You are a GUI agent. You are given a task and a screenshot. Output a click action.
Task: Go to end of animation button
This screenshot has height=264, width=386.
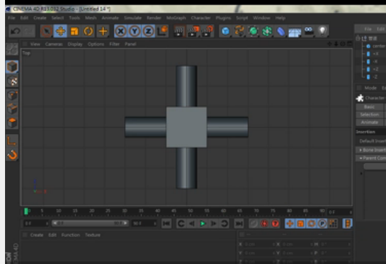[x=239, y=223]
